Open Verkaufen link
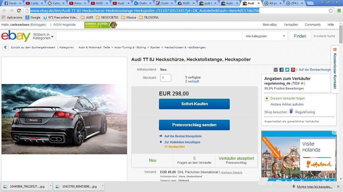Viewport: 343px width, 192px height. click(x=291, y=25)
